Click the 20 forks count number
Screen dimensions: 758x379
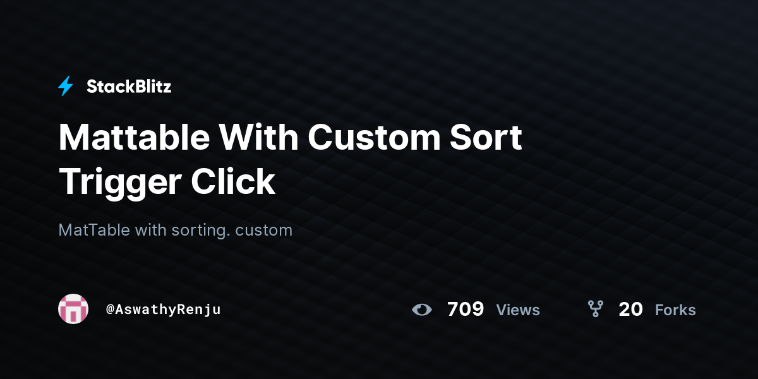point(630,309)
